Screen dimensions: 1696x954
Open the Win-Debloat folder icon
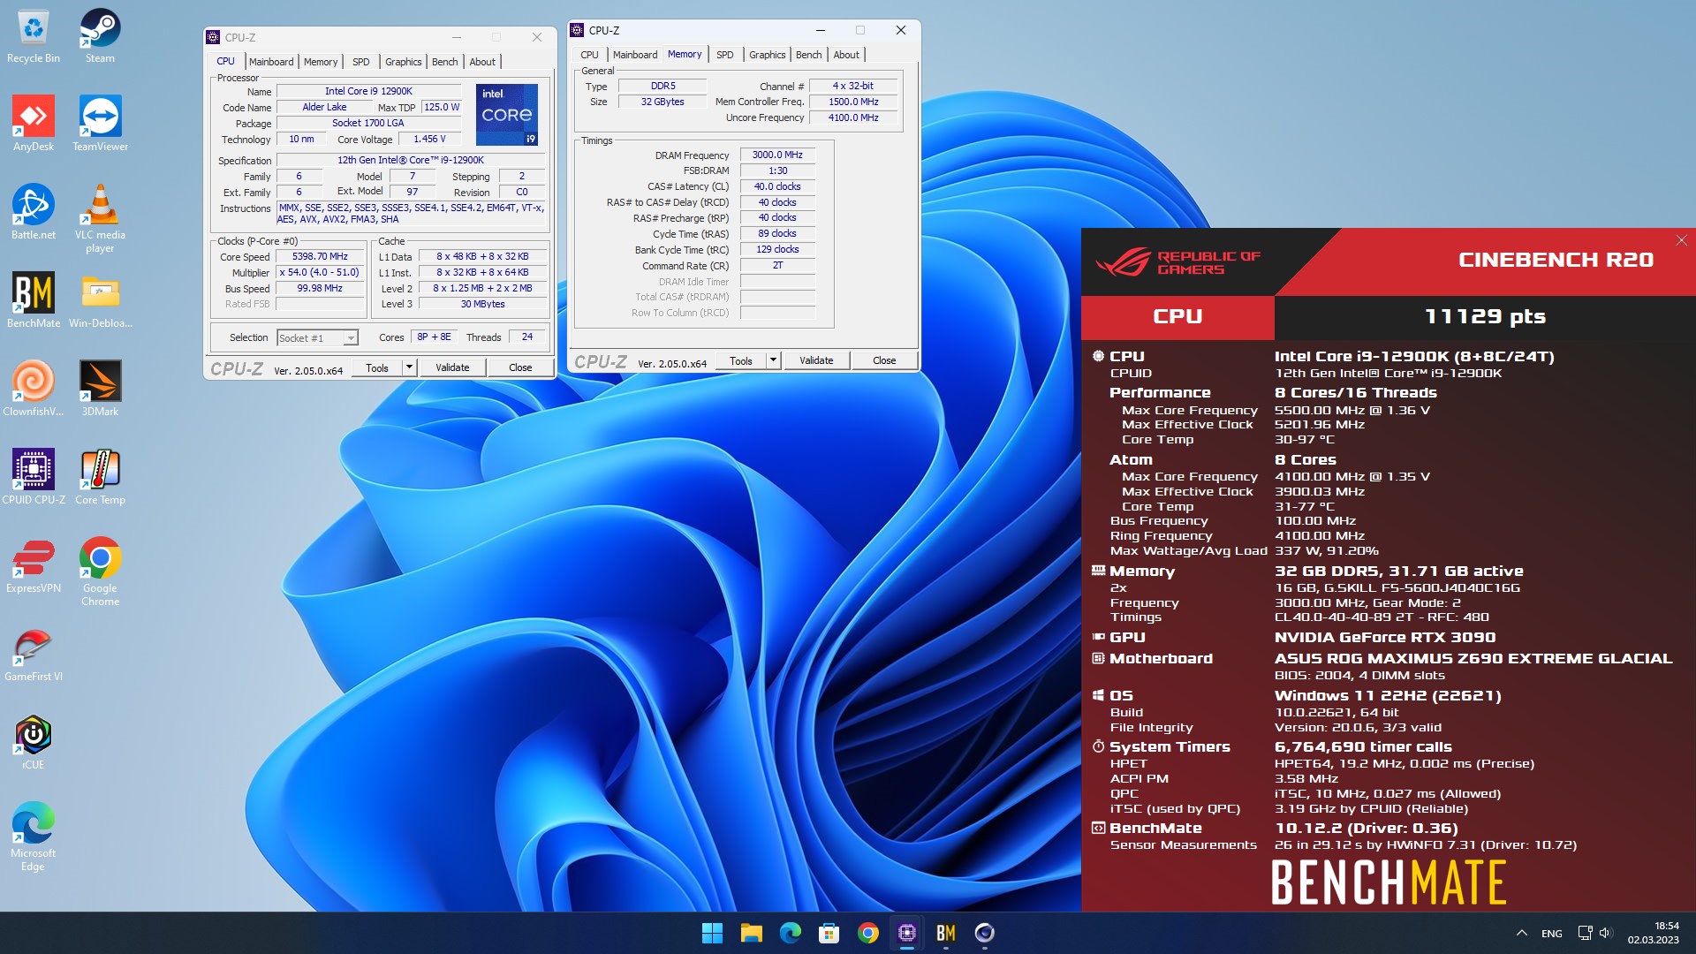pos(100,301)
